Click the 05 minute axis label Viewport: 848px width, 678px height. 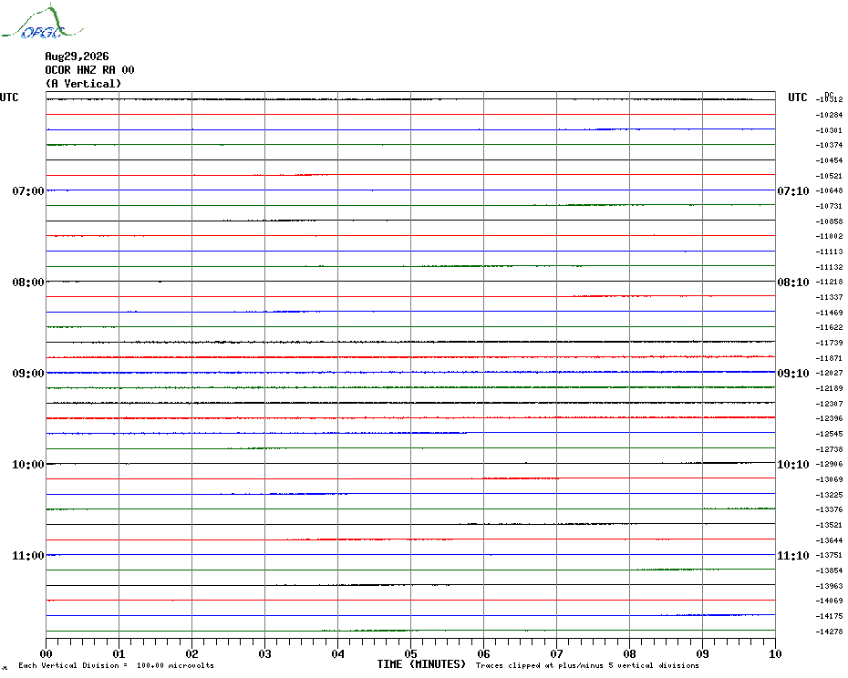point(411,653)
